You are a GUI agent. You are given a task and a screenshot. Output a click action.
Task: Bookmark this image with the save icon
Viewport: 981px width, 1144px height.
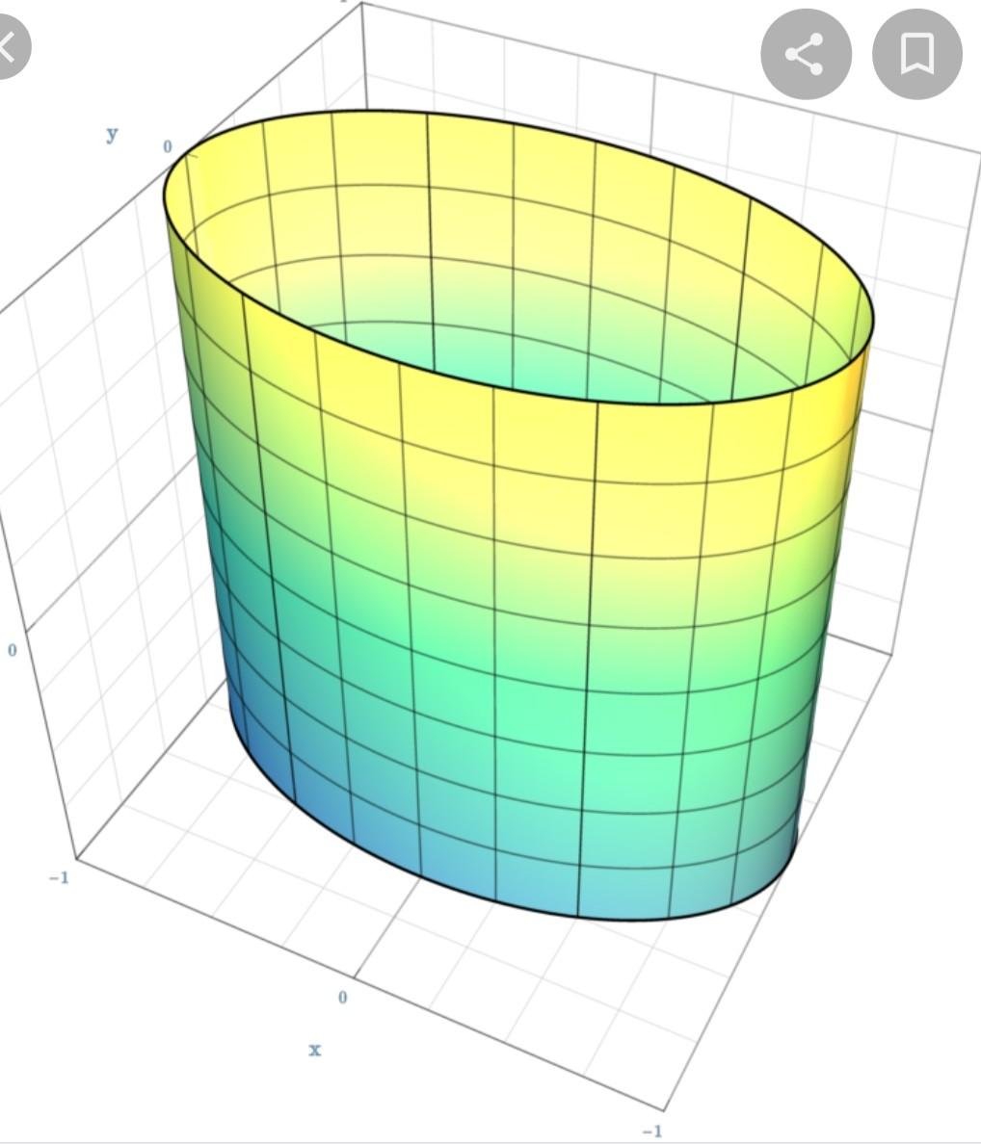pos(916,53)
